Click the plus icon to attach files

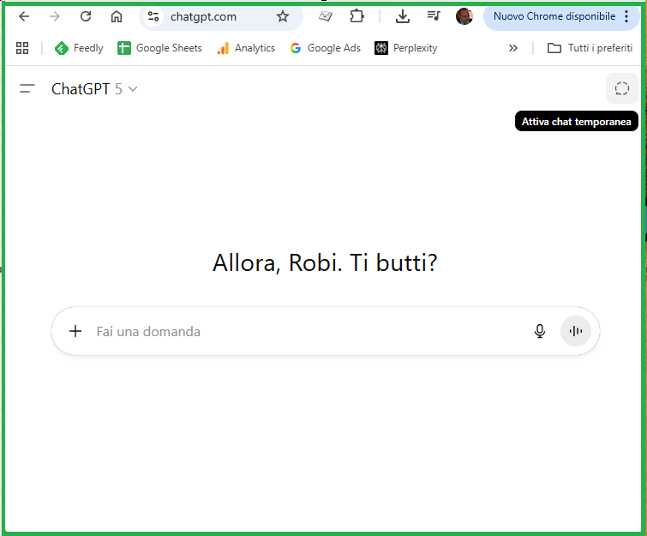click(75, 331)
